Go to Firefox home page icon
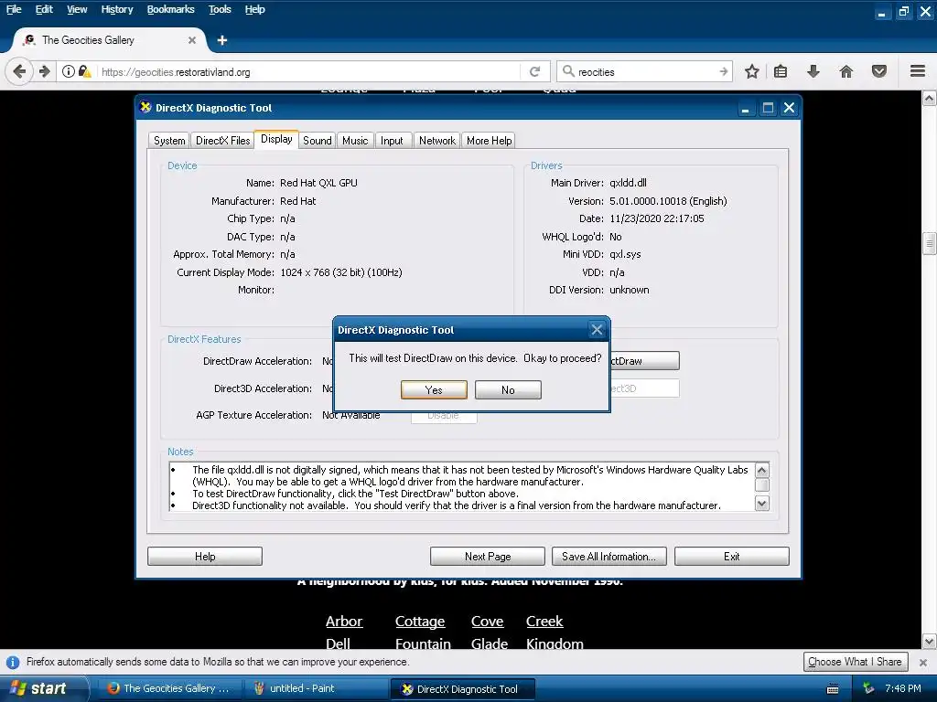The width and height of the screenshot is (937, 702). 846,71
